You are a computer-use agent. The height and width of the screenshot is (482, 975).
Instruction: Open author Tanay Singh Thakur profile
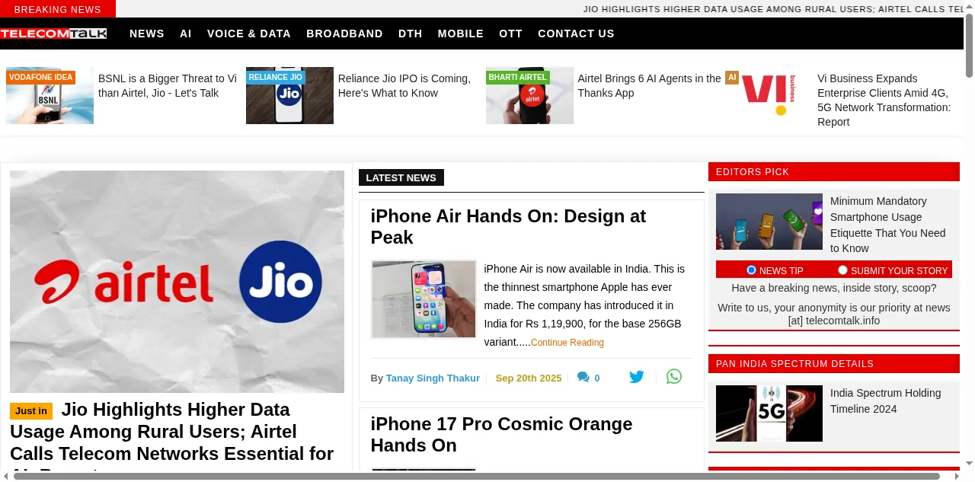(x=433, y=378)
